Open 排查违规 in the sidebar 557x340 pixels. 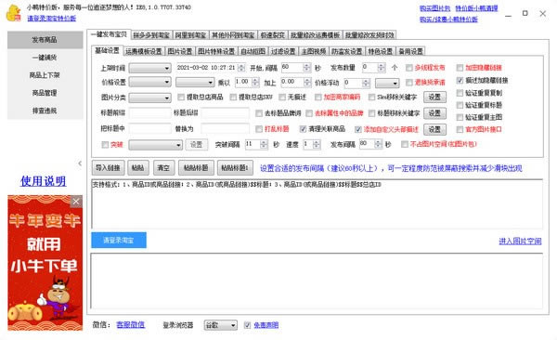tap(45, 111)
